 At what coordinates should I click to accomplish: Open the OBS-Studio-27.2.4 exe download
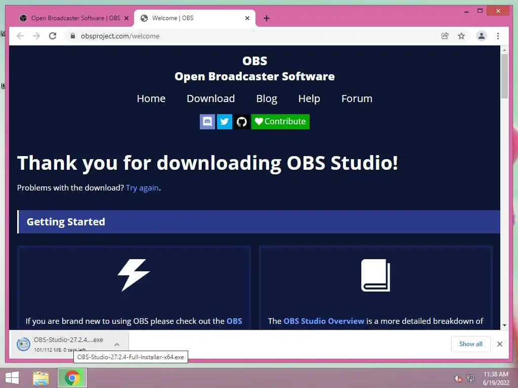pos(70,345)
